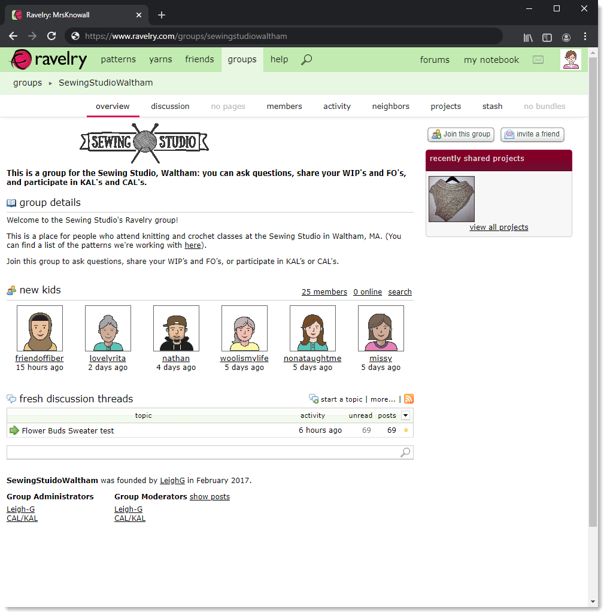Screen dimensions: 607x616
Task: Open the help menu
Action: [x=279, y=59]
